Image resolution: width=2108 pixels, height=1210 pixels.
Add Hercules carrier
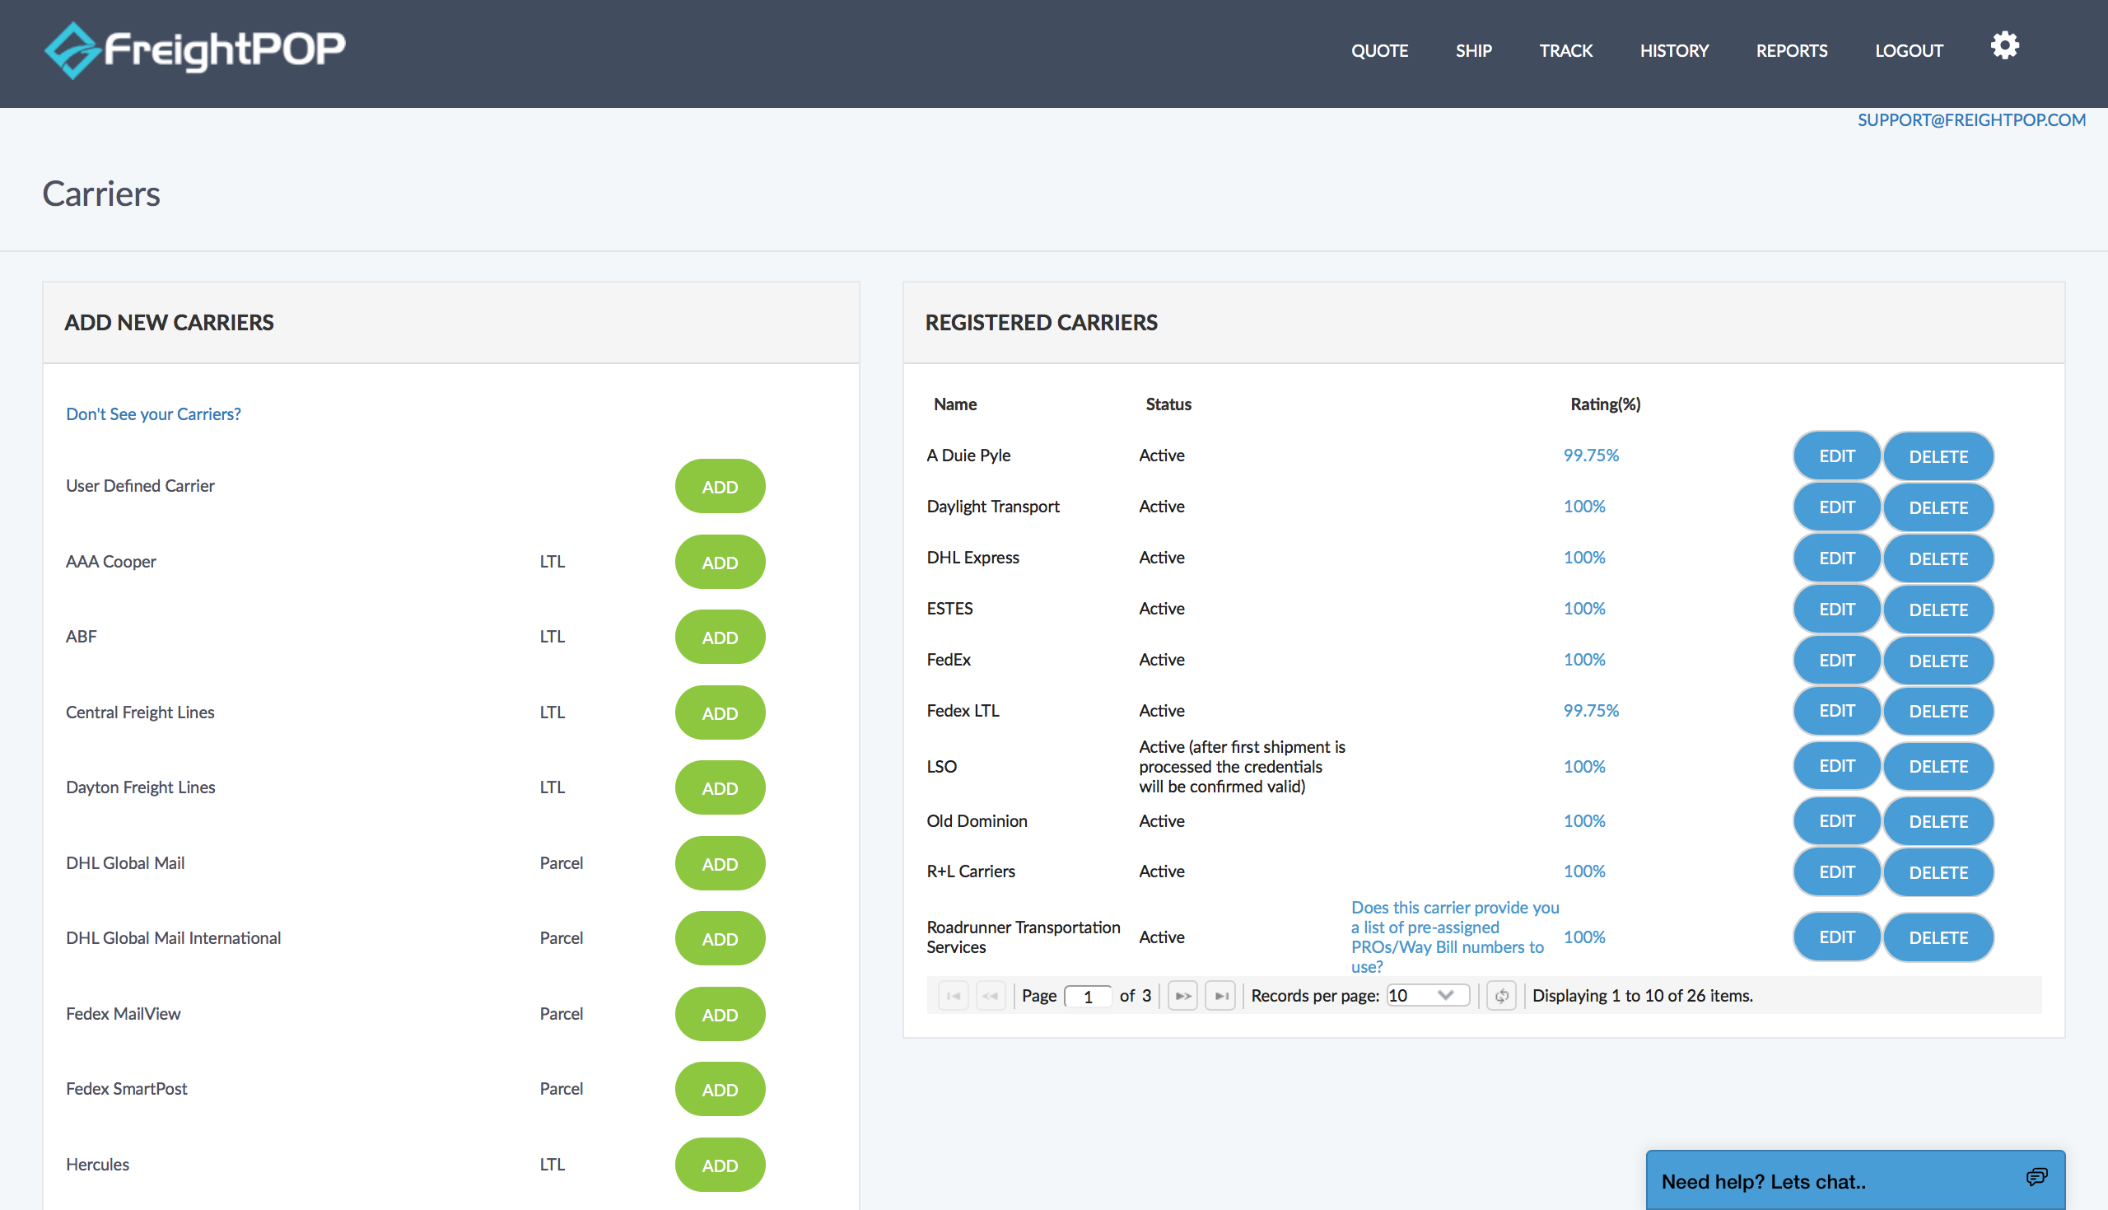(x=720, y=1165)
